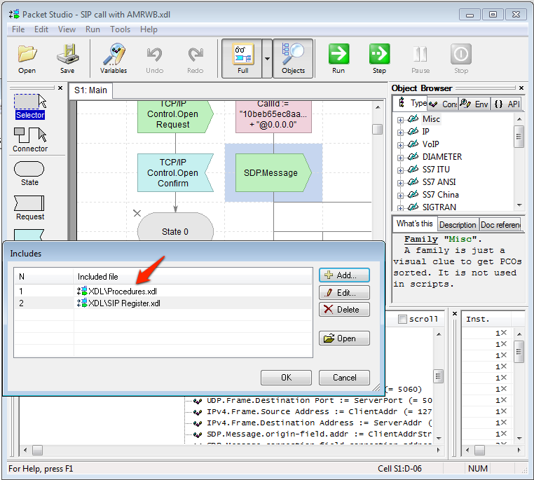Pick the Connector tool
The image size is (534, 480).
click(30, 140)
